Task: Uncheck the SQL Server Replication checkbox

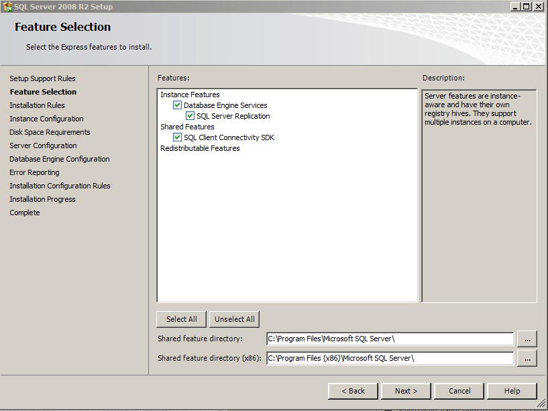Action: tap(190, 116)
